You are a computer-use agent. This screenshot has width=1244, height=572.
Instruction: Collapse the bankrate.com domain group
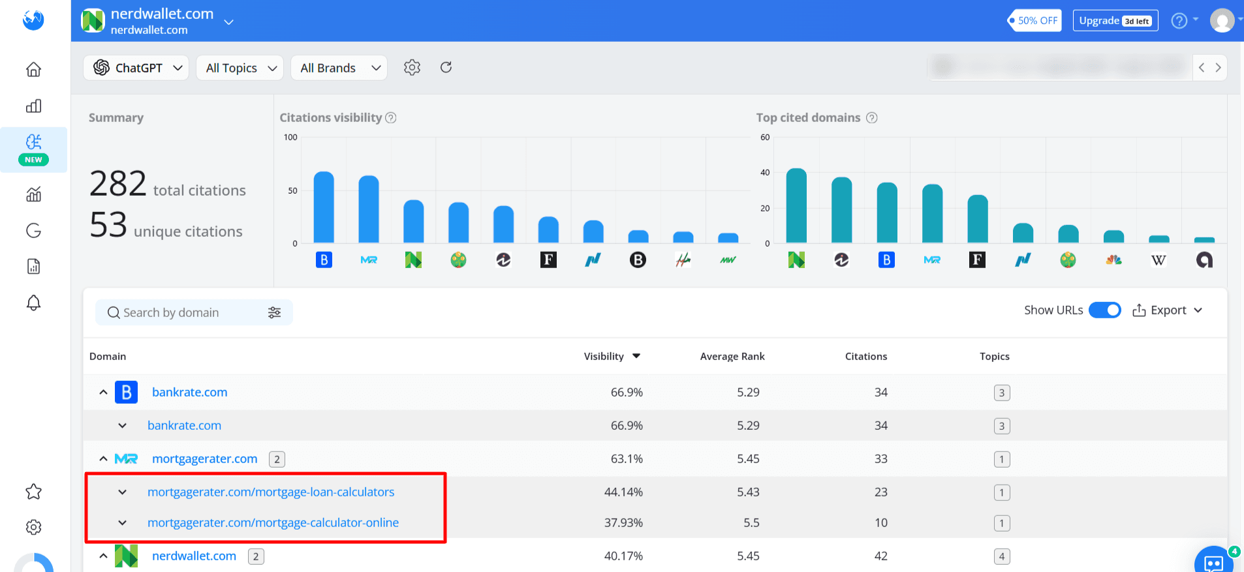click(103, 392)
